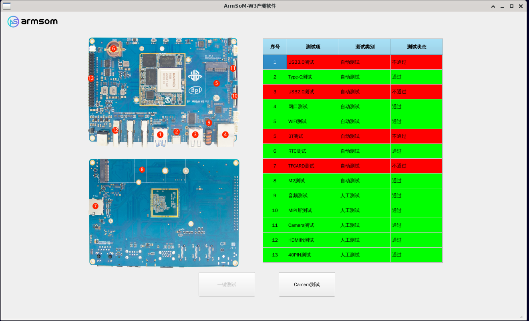Click red marker 6 on the RTC battery

[x=113, y=48]
